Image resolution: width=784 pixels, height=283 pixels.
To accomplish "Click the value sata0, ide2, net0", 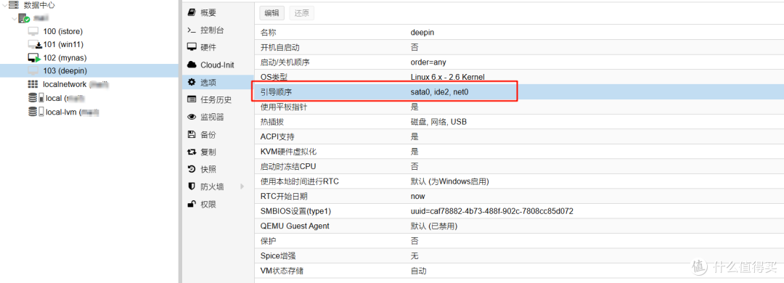I will point(439,92).
